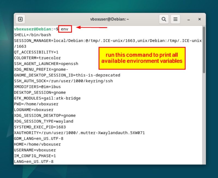Minimize the terminal window
218x178 pixels.
188,19
